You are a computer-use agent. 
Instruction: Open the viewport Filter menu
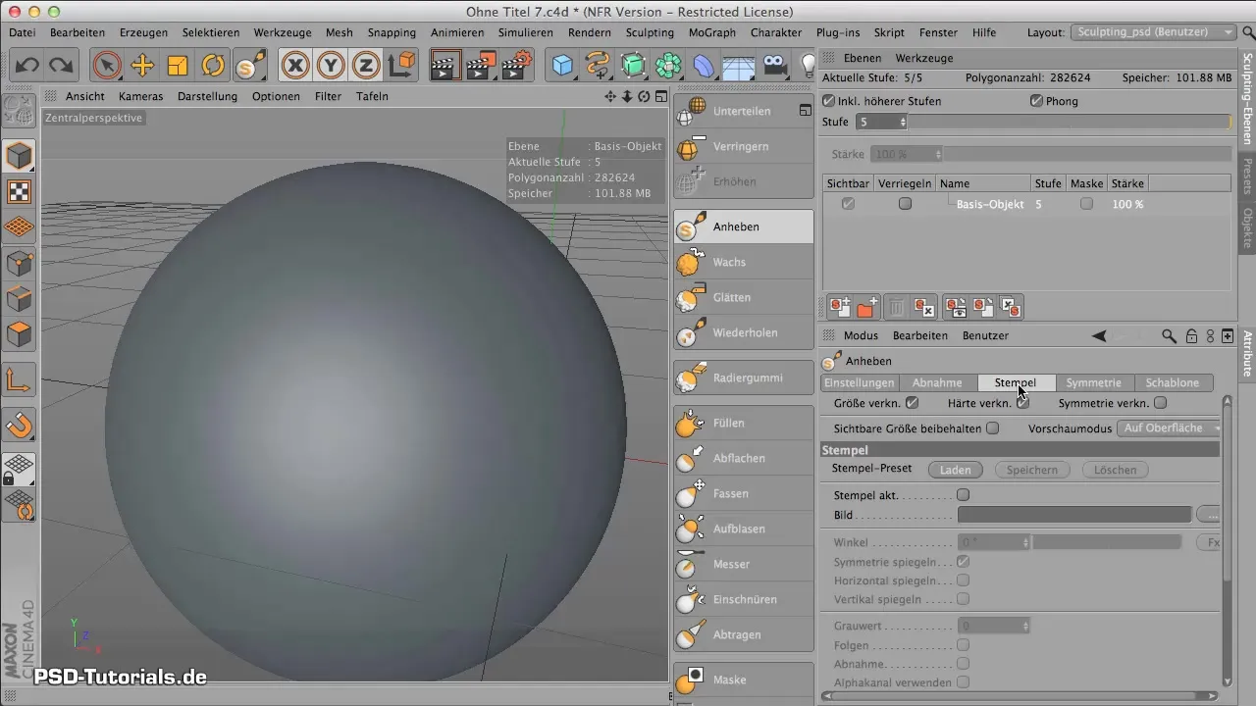click(328, 96)
